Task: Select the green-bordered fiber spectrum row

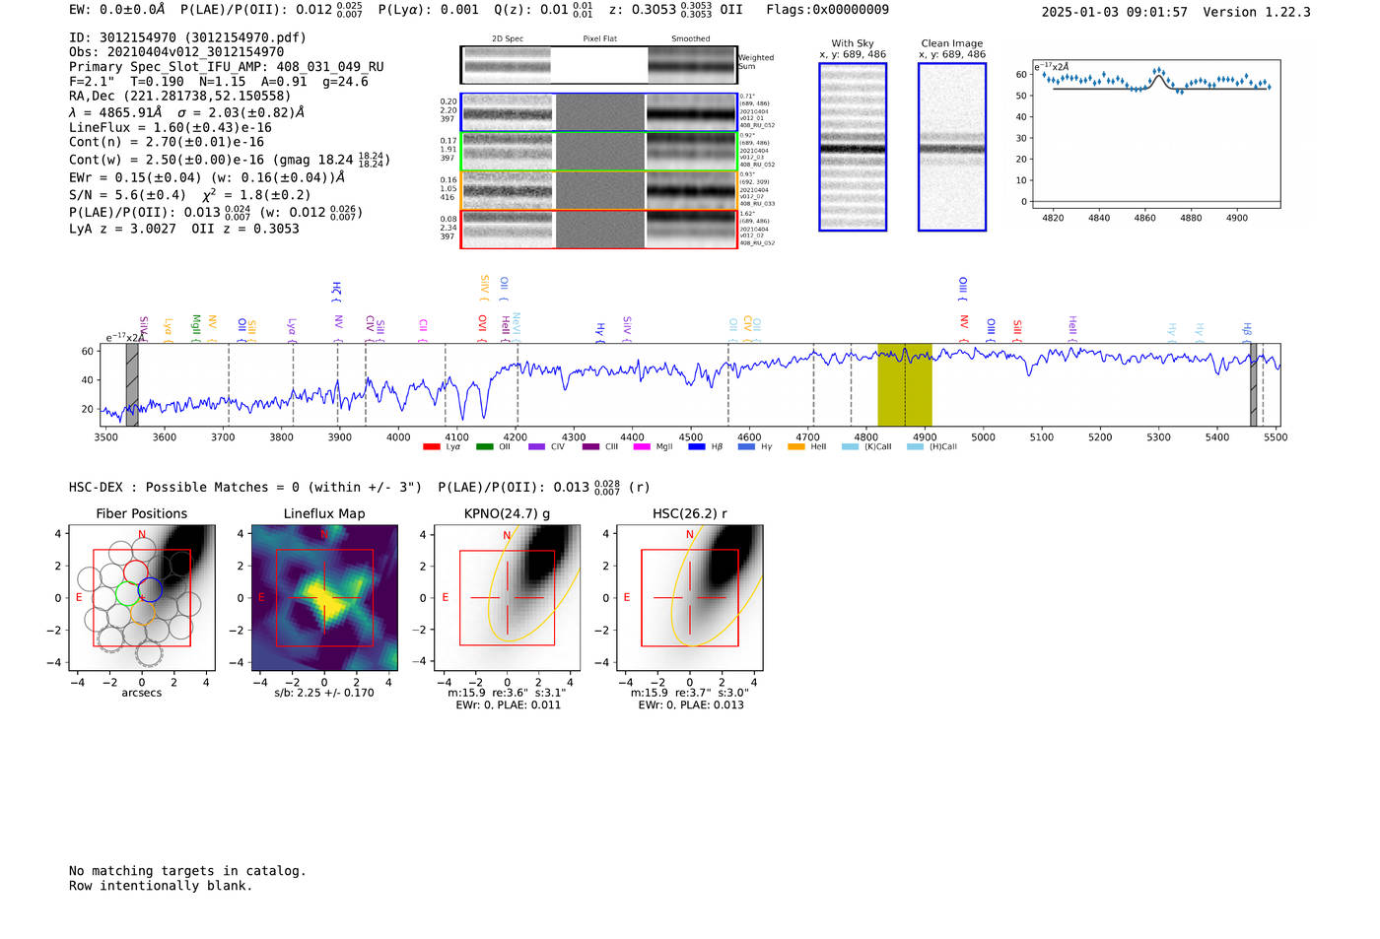Action: (x=598, y=152)
